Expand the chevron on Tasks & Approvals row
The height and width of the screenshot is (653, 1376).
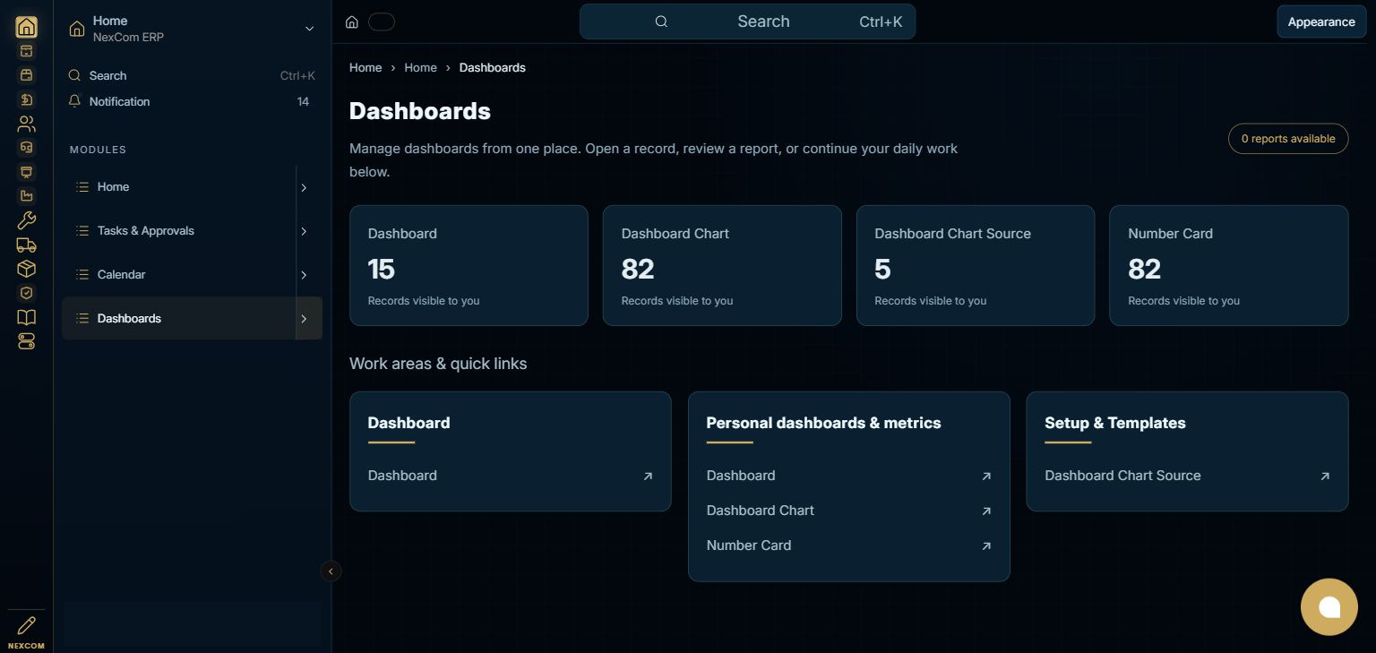point(304,232)
